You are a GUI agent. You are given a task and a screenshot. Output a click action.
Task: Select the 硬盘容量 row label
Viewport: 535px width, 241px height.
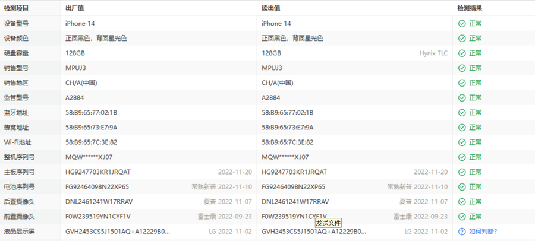pyautogui.click(x=16, y=53)
